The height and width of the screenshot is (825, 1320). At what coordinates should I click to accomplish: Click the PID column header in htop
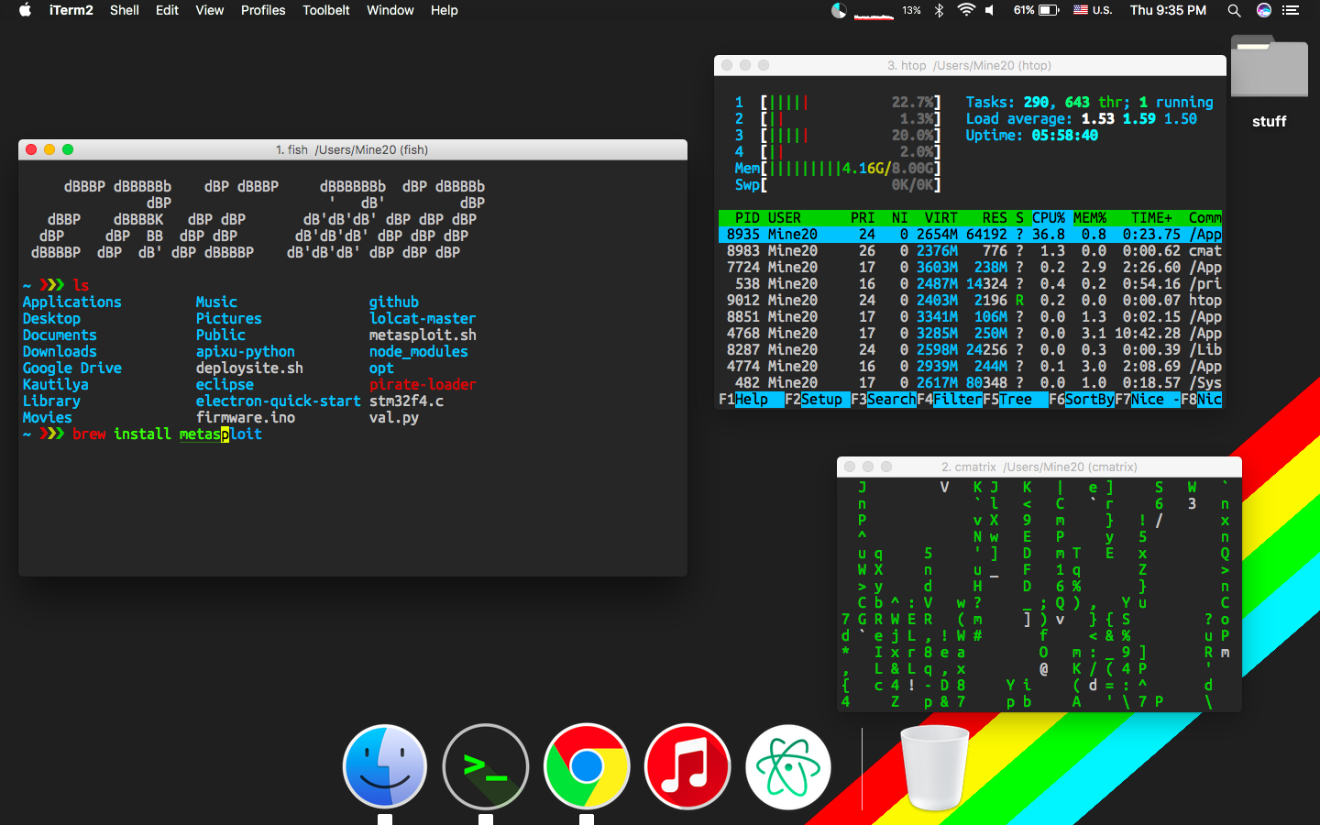coord(747,218)
